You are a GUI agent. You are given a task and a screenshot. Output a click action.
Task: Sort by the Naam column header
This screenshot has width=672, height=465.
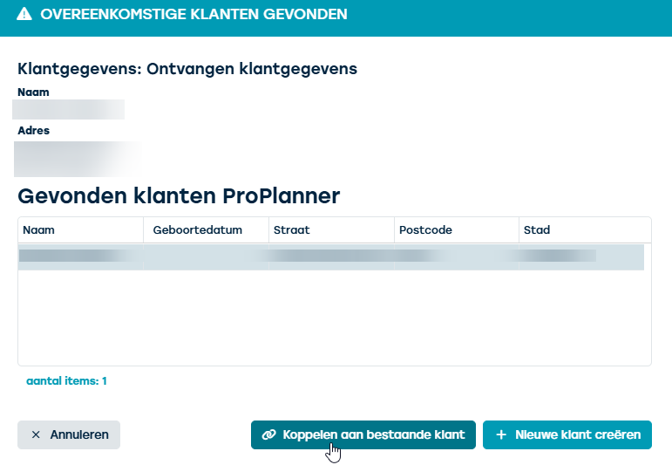pos(80,230)
